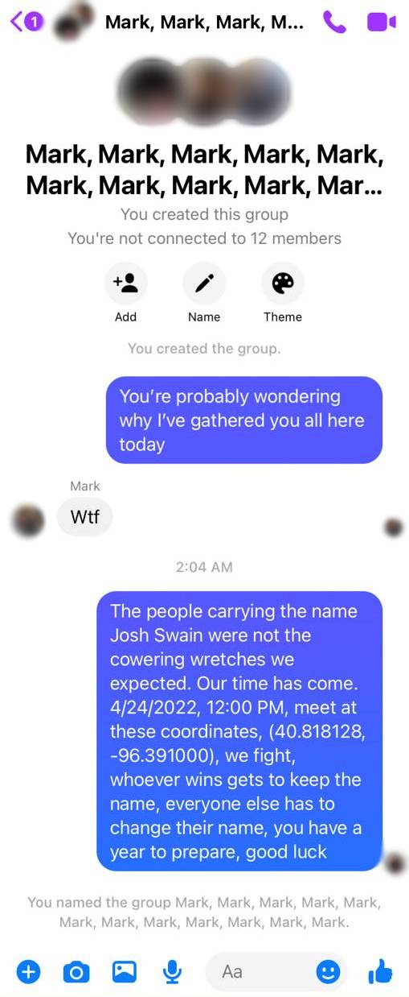Open the Theme palette icon
This screenshot has width=409, height=997.
pos(283,283)
